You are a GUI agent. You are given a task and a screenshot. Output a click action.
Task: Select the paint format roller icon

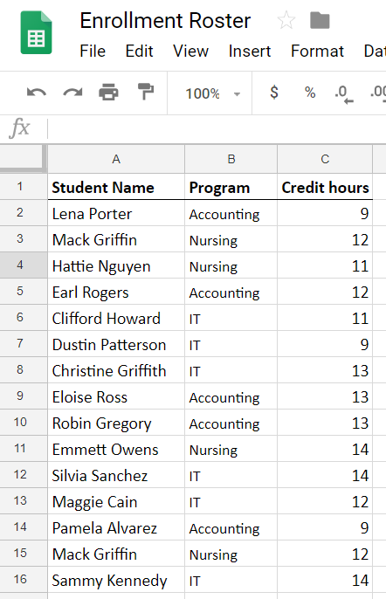tap(145, 92)
